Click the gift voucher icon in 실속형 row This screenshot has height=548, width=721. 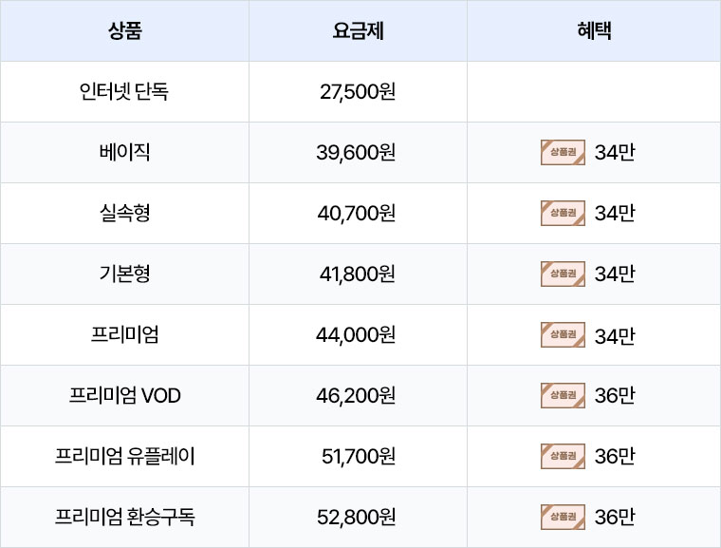click(x=563, y=213)
